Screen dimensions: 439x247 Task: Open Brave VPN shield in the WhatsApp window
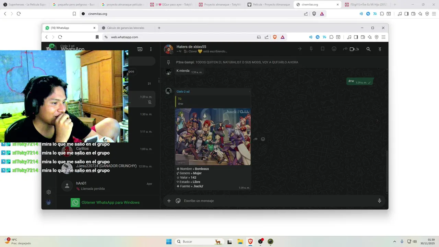pos(377,37)
